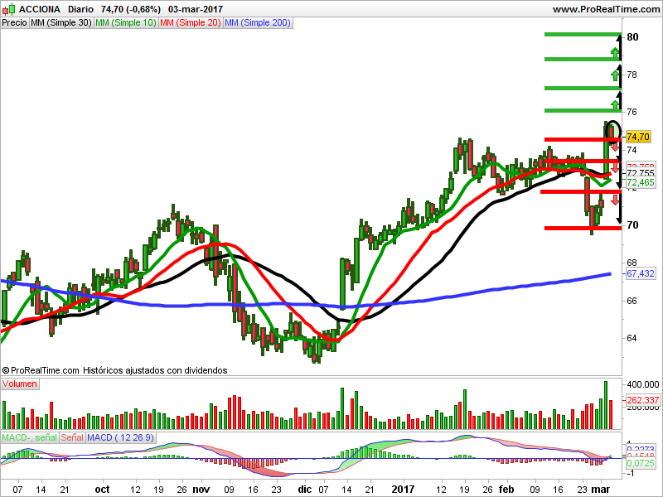
Task: Click the MACD ( 12 26 9) label
Action: pos(120,437)
